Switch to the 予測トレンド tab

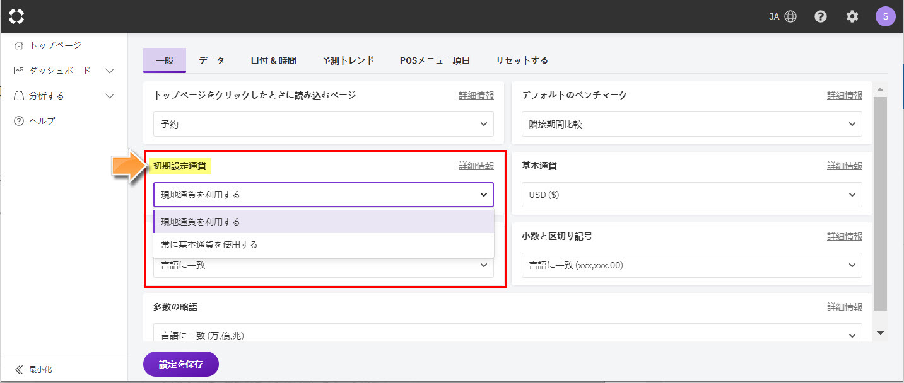(348, 60)
